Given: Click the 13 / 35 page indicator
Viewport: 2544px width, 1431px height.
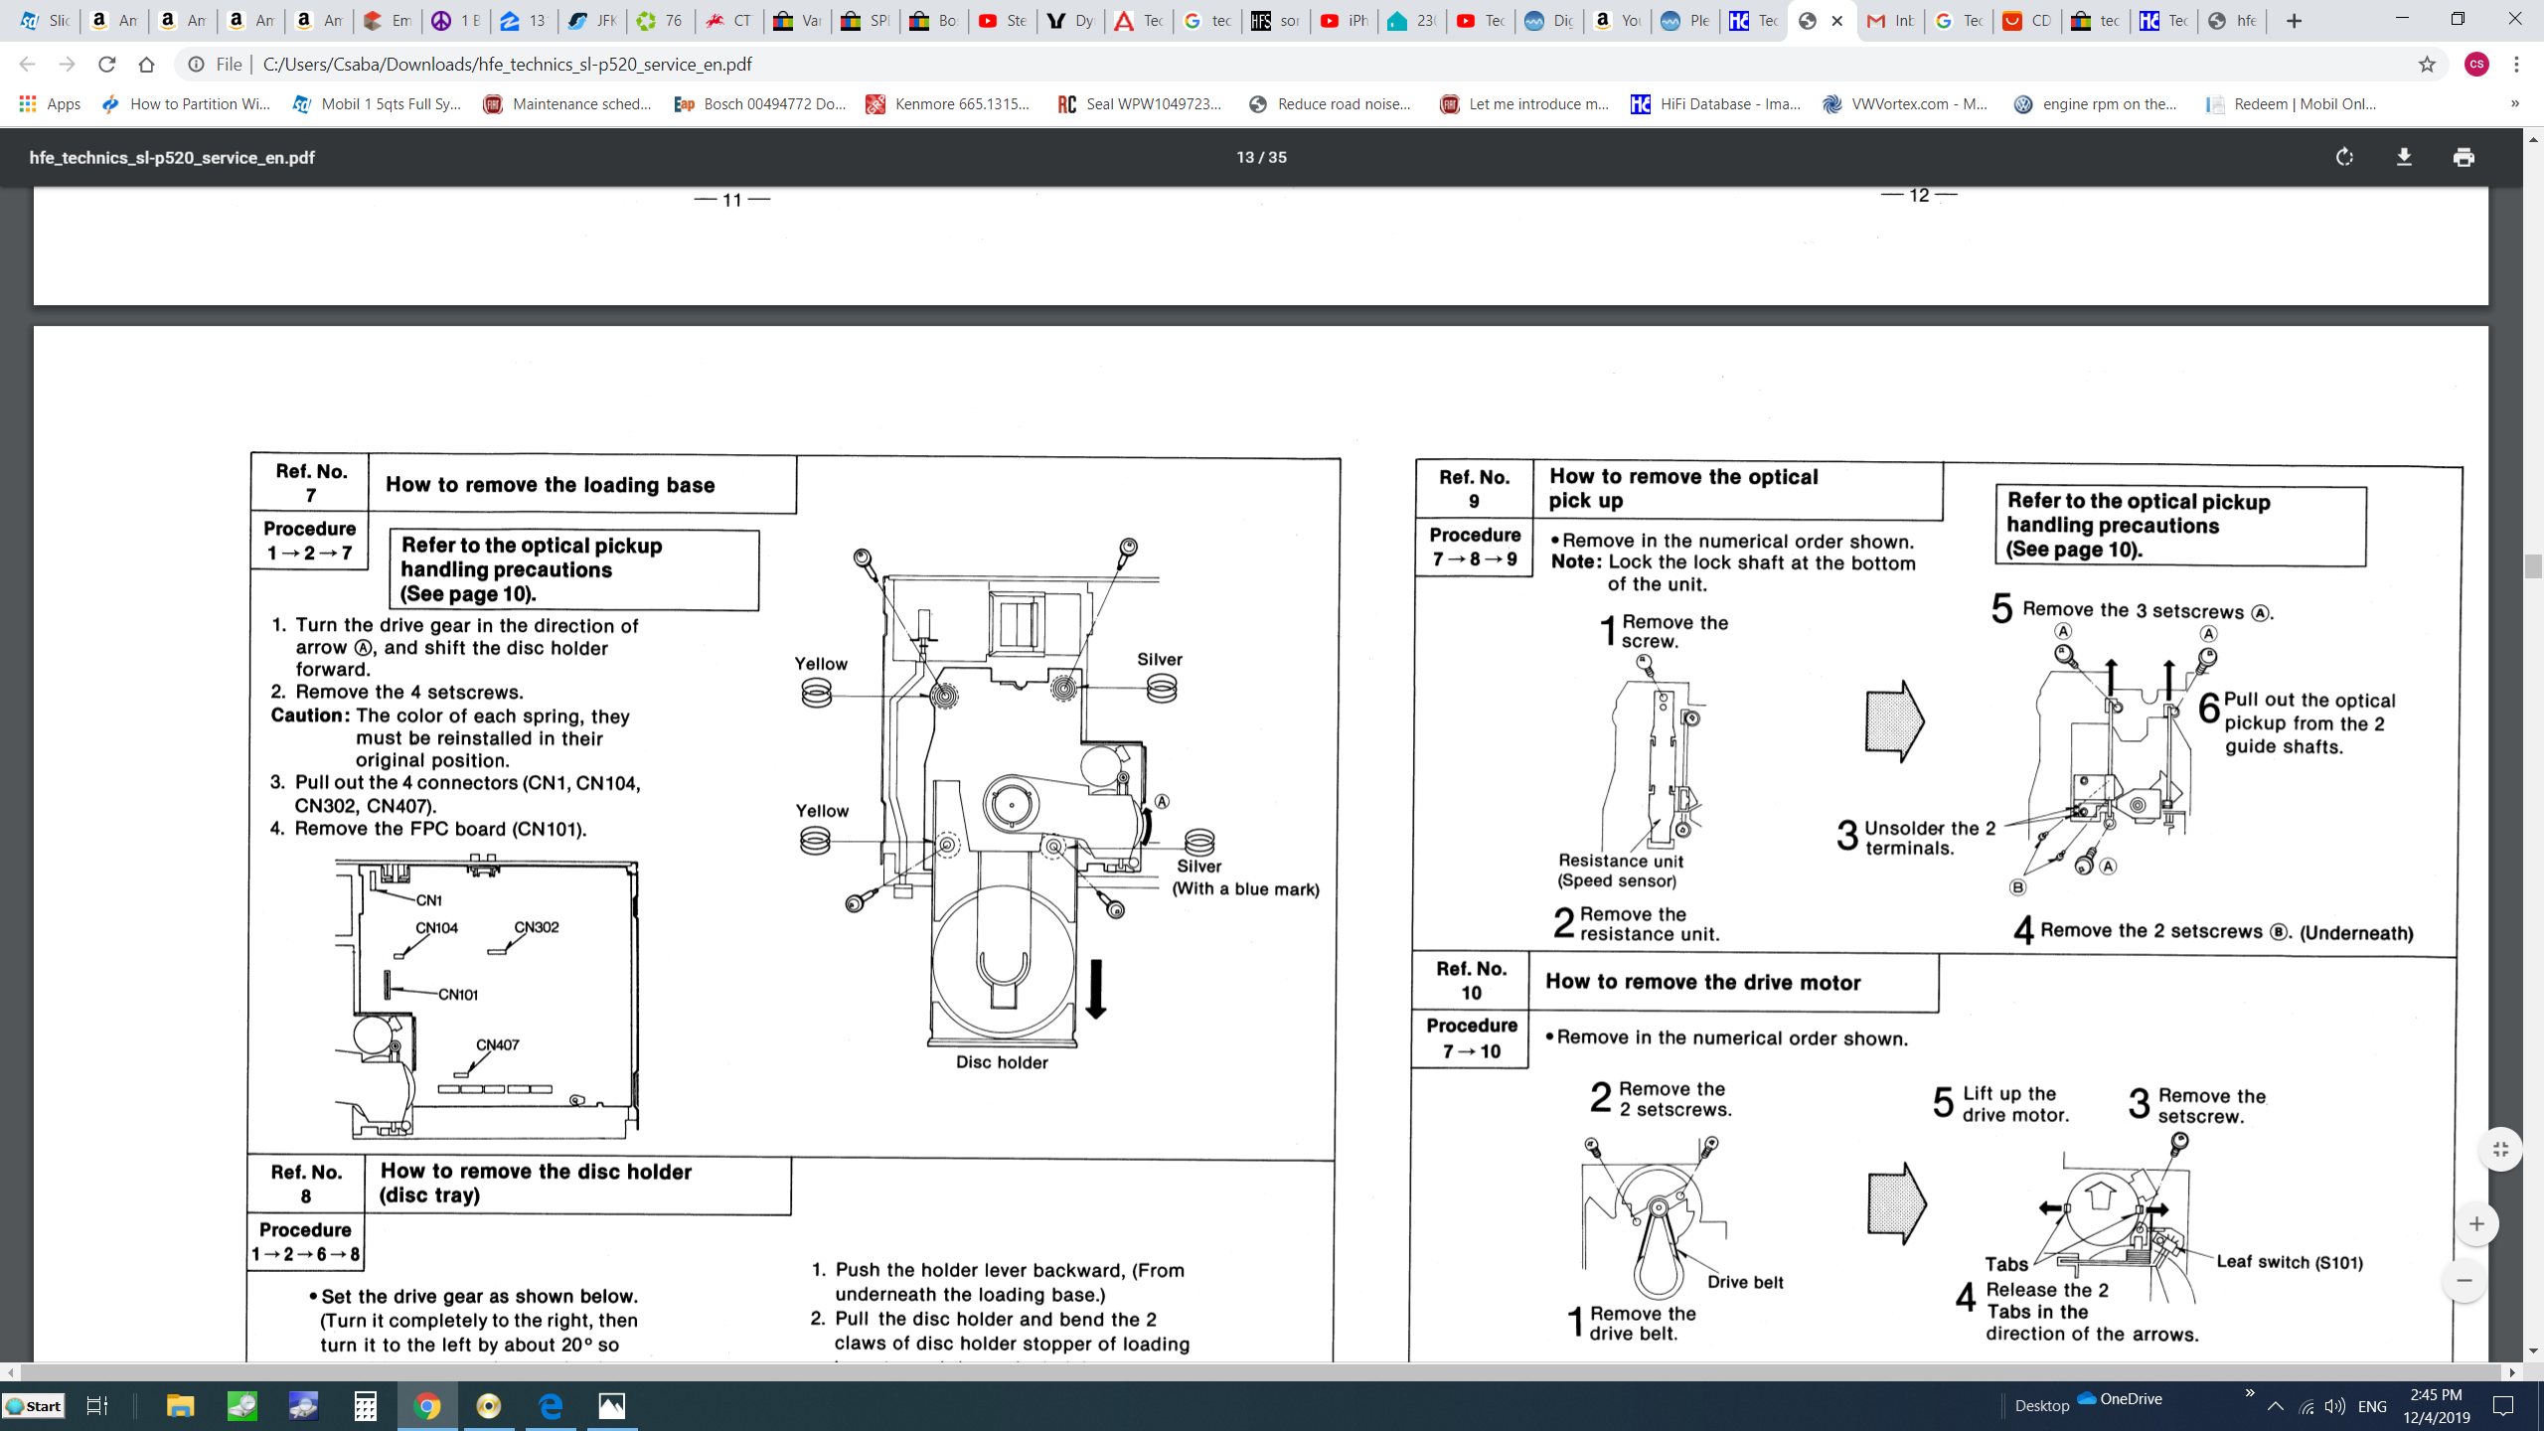Looking at the screenshot, I should [1261, 157].
